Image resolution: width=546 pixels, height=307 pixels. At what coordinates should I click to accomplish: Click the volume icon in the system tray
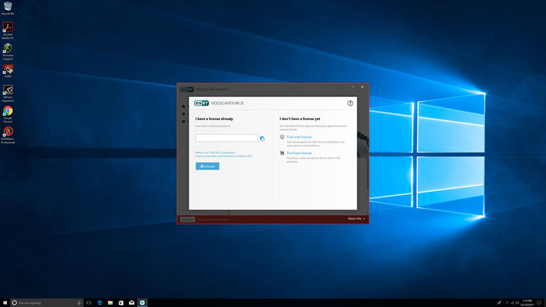[517, 303]
